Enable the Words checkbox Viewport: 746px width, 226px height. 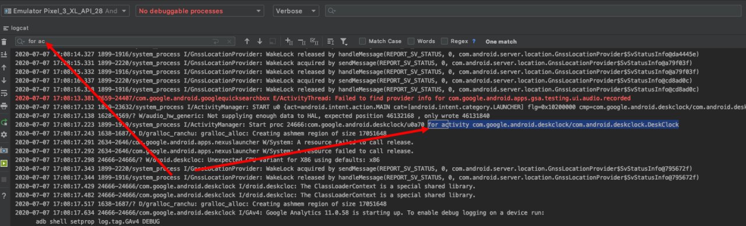[x=411, y=41]
